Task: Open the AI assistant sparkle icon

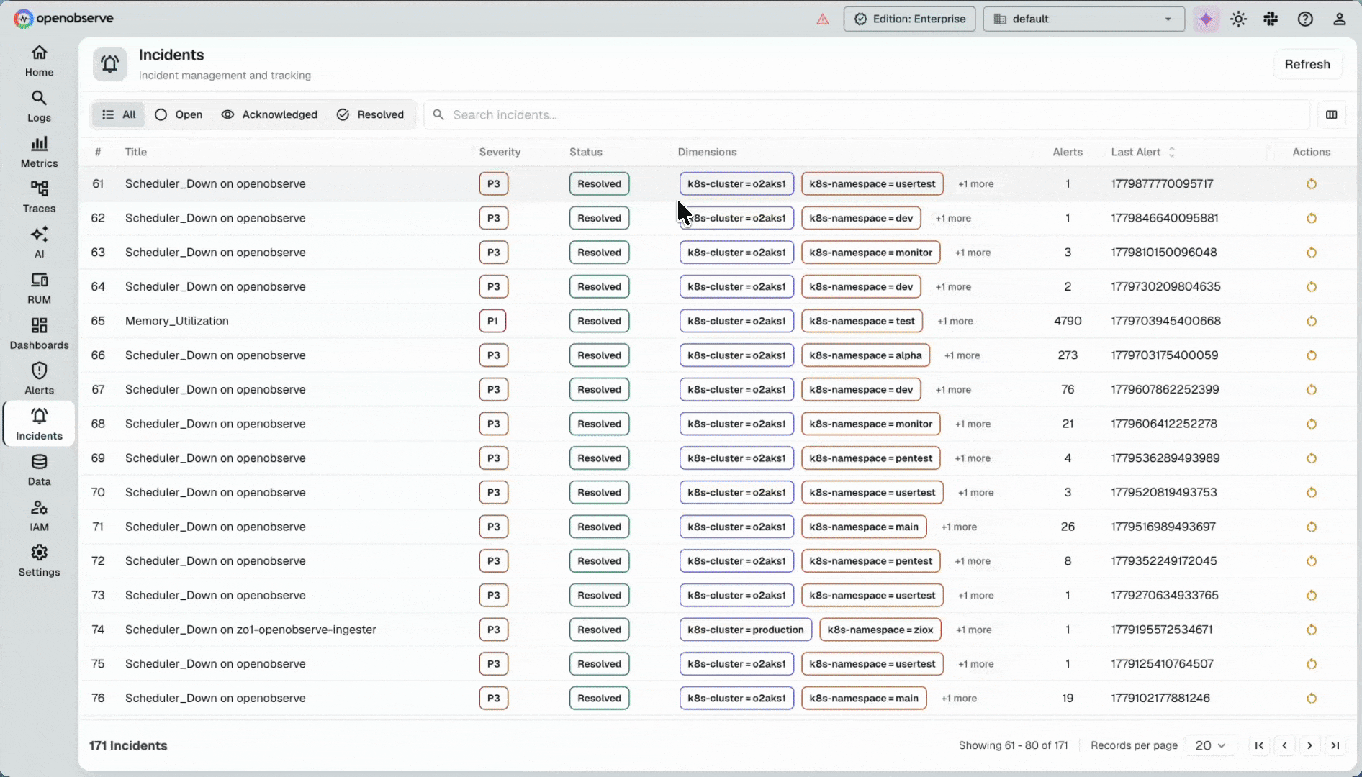Action: [1206, 19]
